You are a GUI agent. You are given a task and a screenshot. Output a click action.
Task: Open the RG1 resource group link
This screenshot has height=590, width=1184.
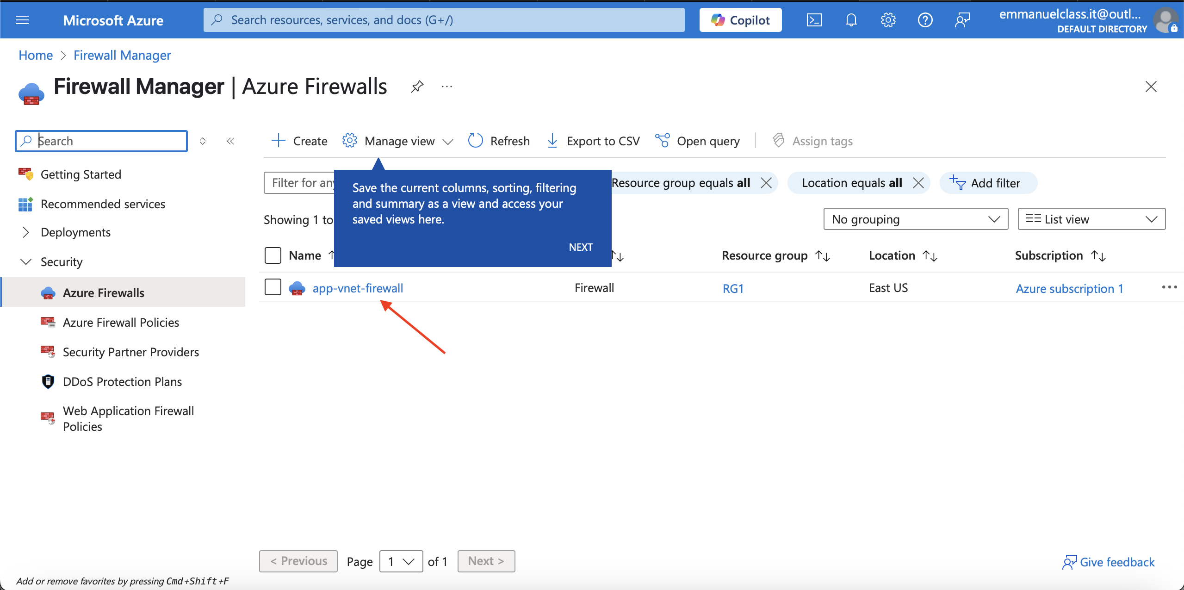[733, 289]
